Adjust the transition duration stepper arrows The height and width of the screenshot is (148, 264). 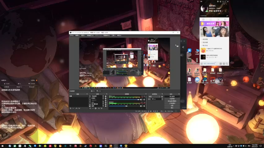pos(162,99)
